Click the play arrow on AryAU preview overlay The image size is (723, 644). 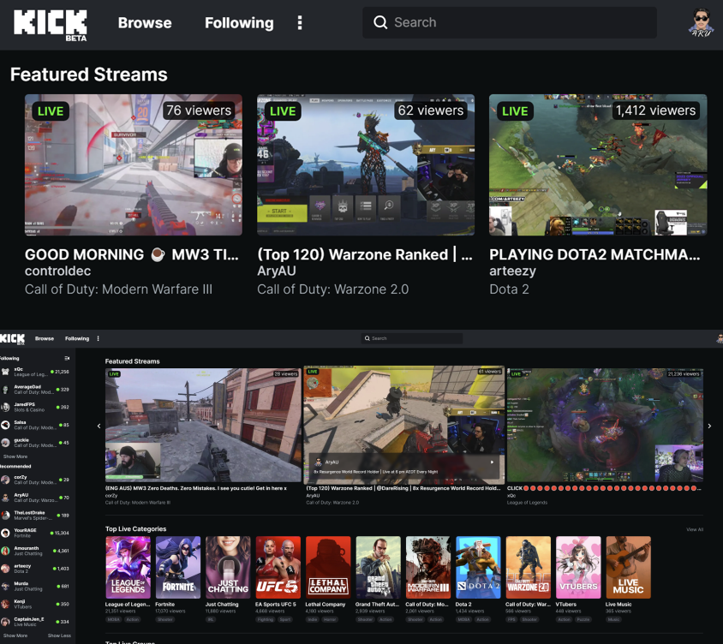point(492,462)
